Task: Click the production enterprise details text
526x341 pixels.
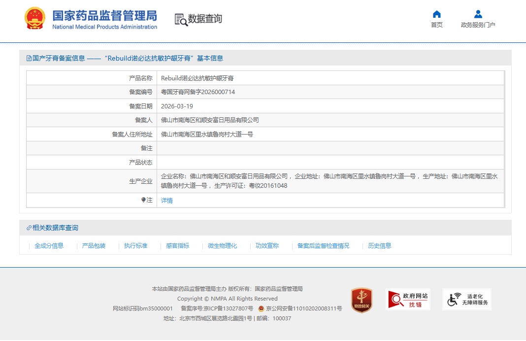Action: (x=329, y=181)
